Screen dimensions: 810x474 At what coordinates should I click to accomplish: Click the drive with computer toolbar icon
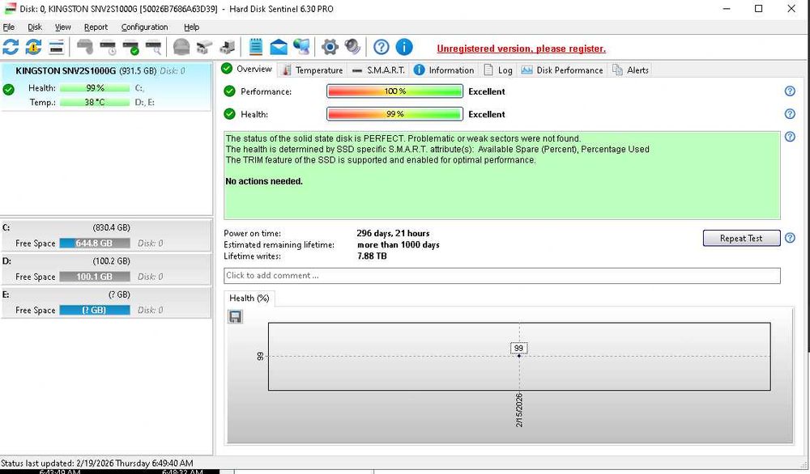point(227,48)
